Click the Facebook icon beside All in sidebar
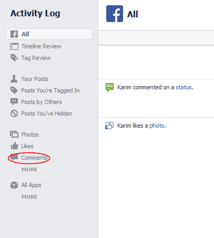 pos(14,34)
